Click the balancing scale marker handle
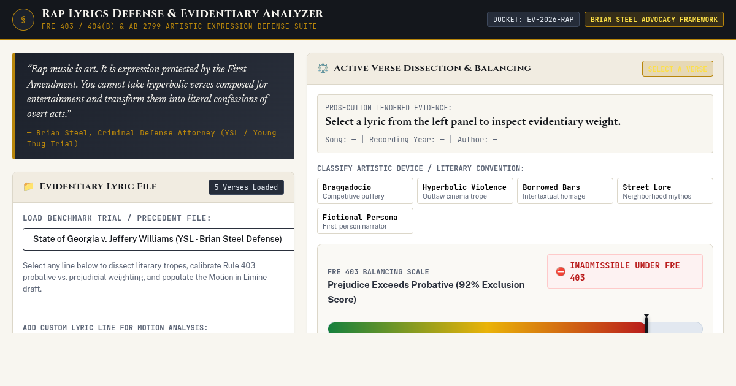Viewport: 736px width, 386px height. point(646,323)
